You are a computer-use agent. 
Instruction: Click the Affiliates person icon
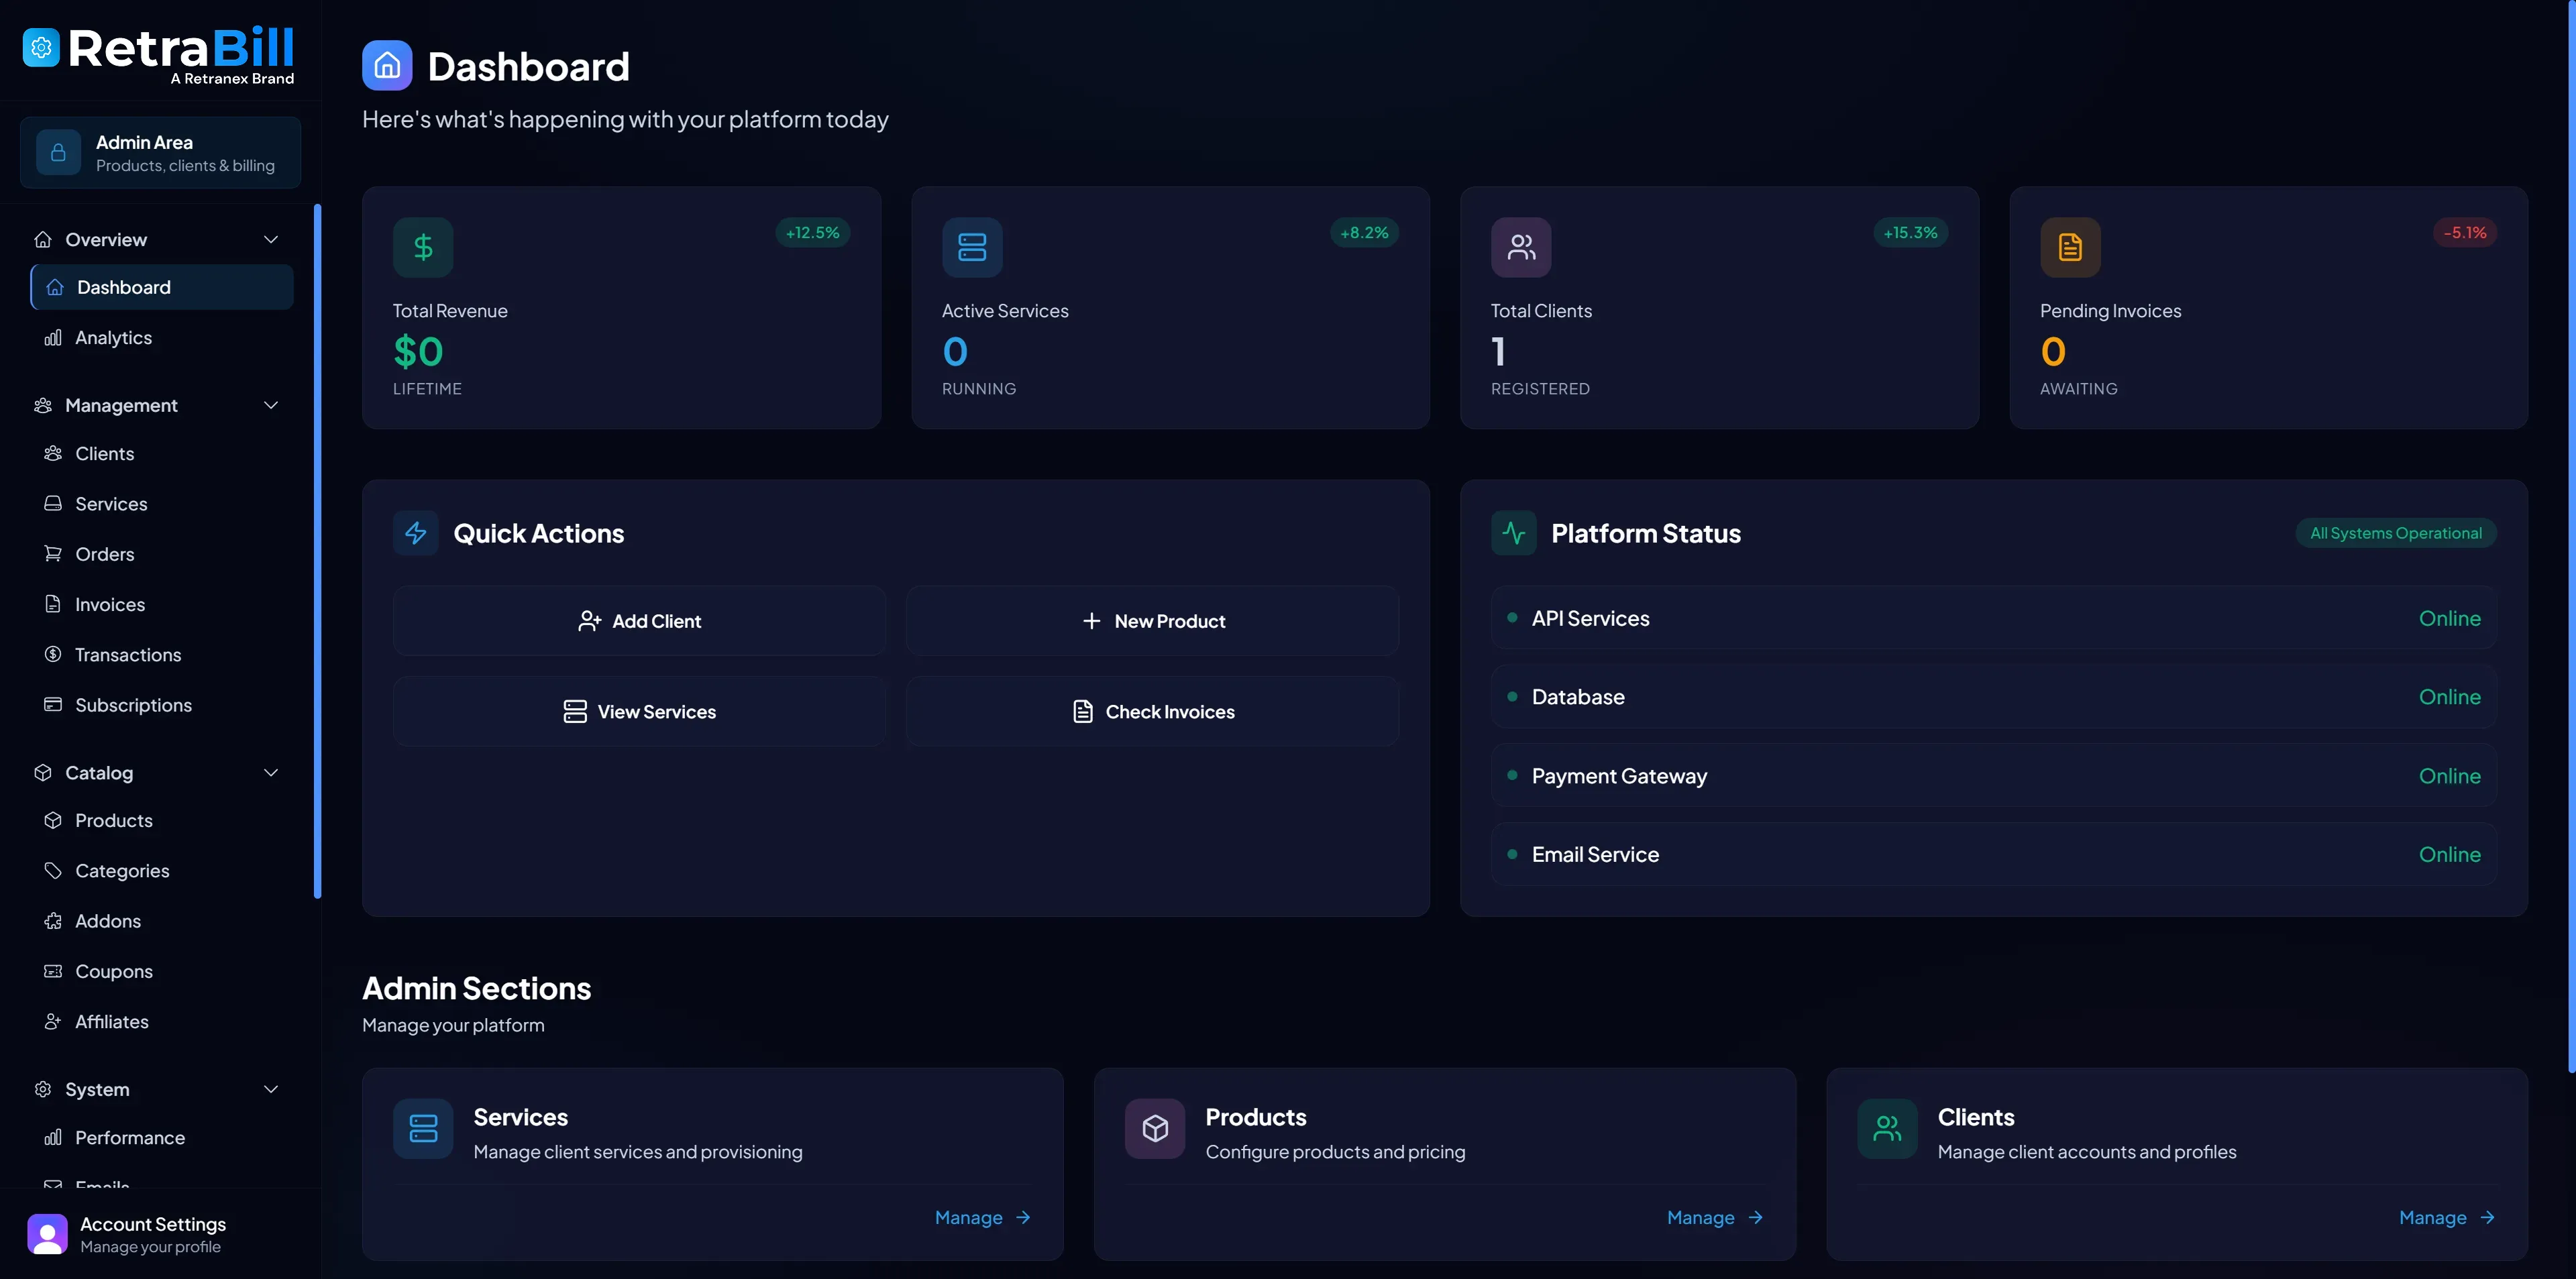point(53,1021)
